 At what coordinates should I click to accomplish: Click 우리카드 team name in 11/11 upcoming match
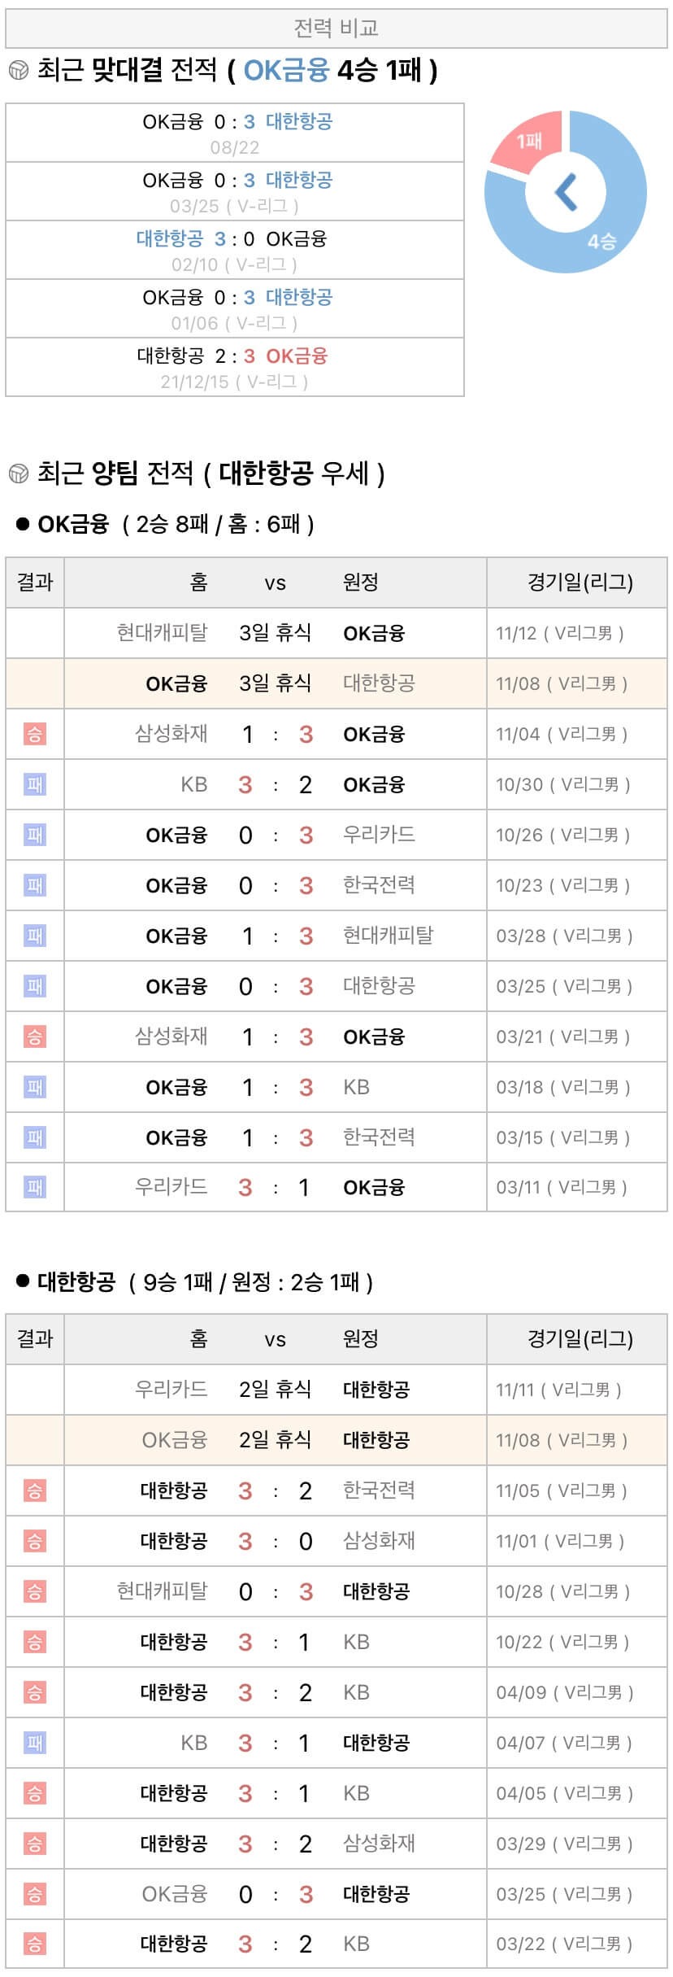coord(171,1390)
